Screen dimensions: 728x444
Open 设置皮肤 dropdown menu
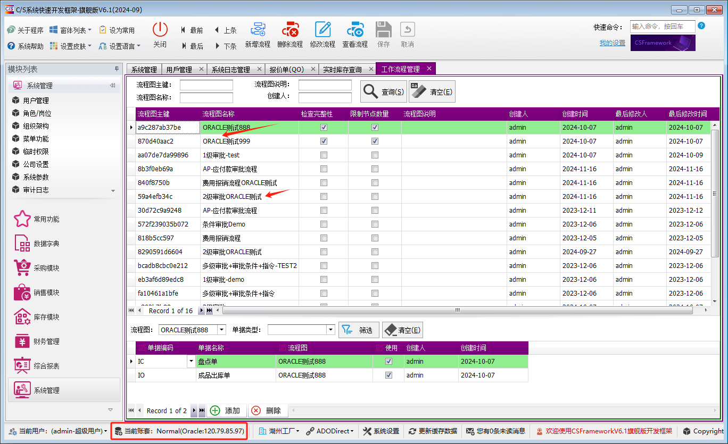click(70, 46)
